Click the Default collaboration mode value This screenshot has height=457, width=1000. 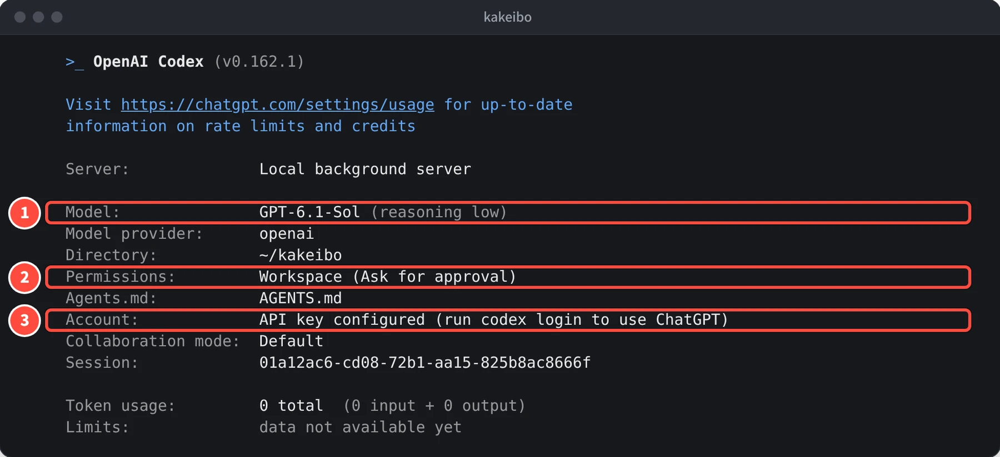(x=291, y=341)
